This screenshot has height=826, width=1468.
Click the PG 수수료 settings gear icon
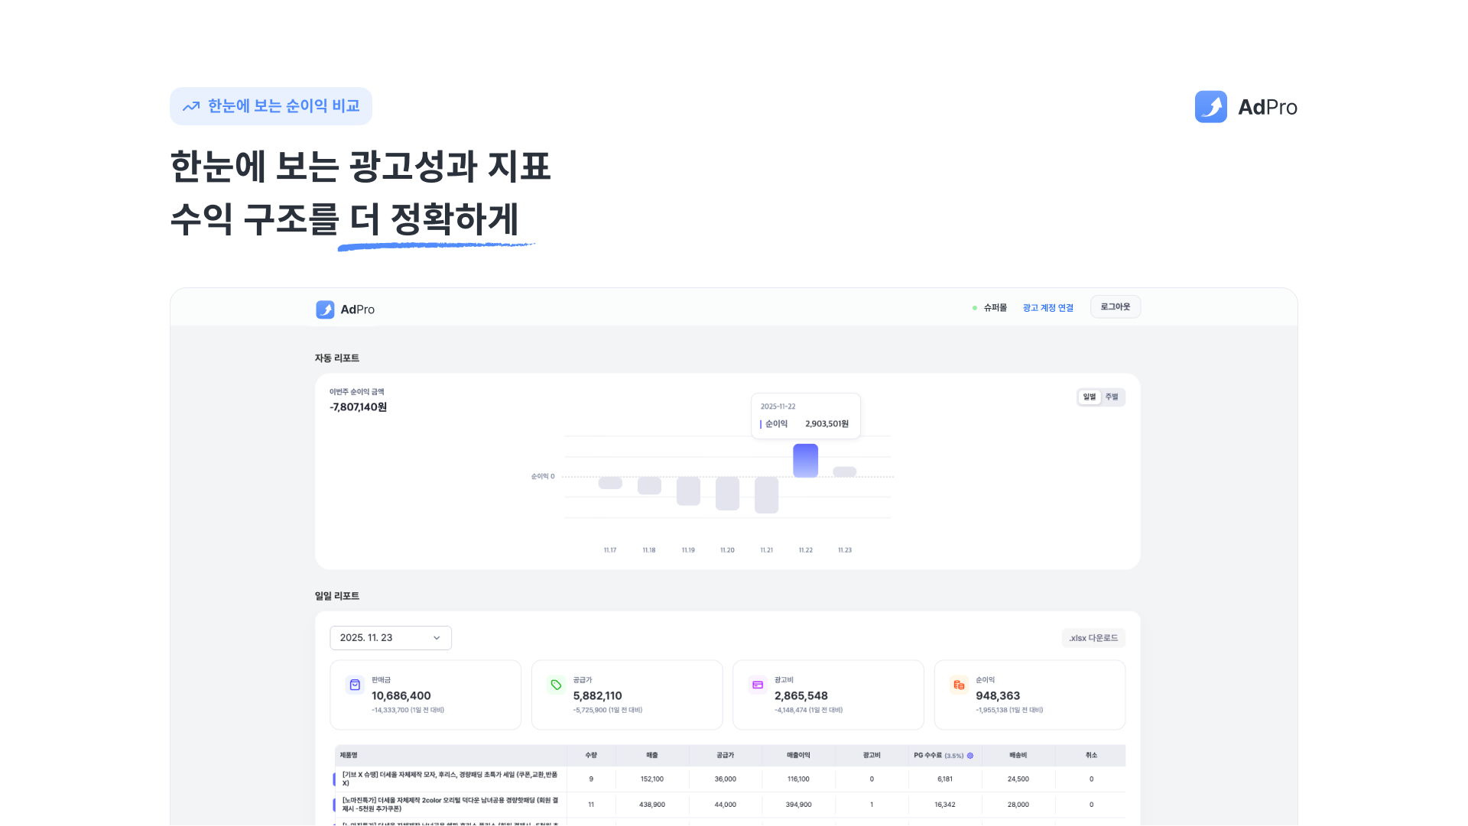click(x=970, y=756)
